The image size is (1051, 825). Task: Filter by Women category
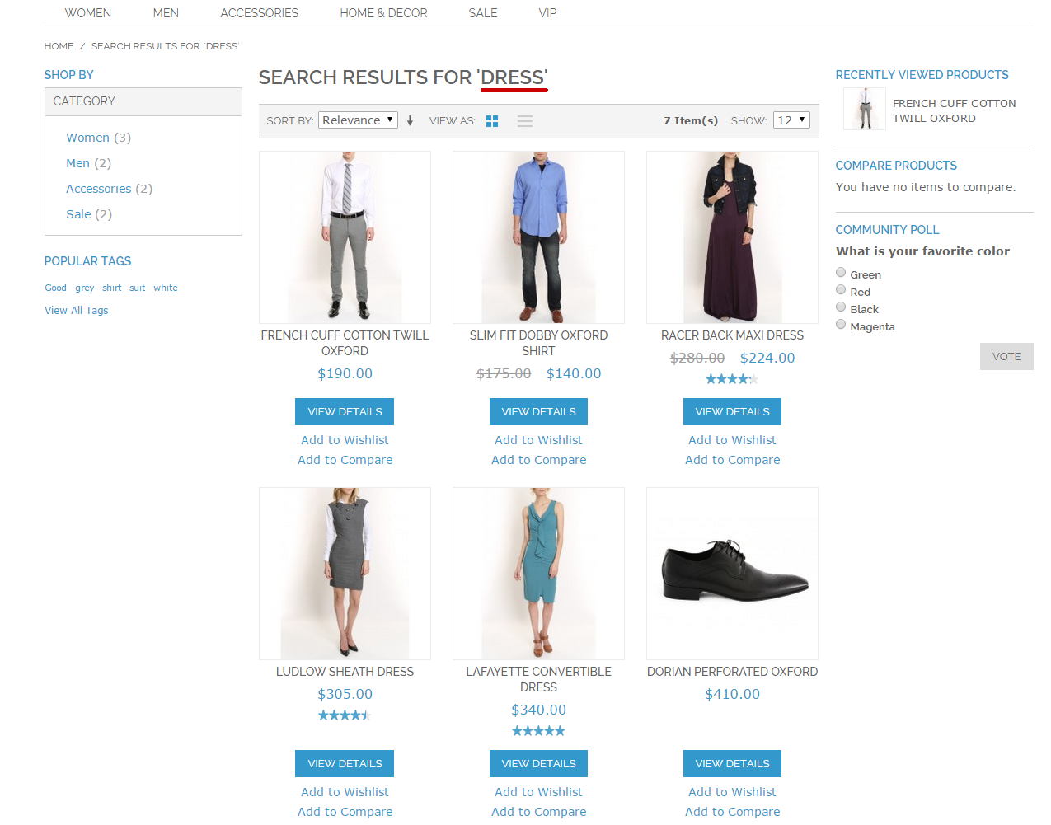pos(87,138)
